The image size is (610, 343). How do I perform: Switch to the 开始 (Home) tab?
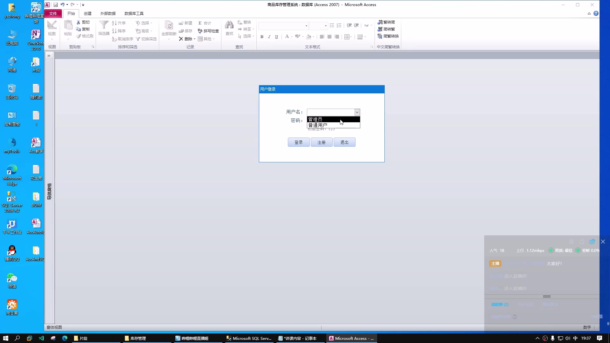(71, 13)
